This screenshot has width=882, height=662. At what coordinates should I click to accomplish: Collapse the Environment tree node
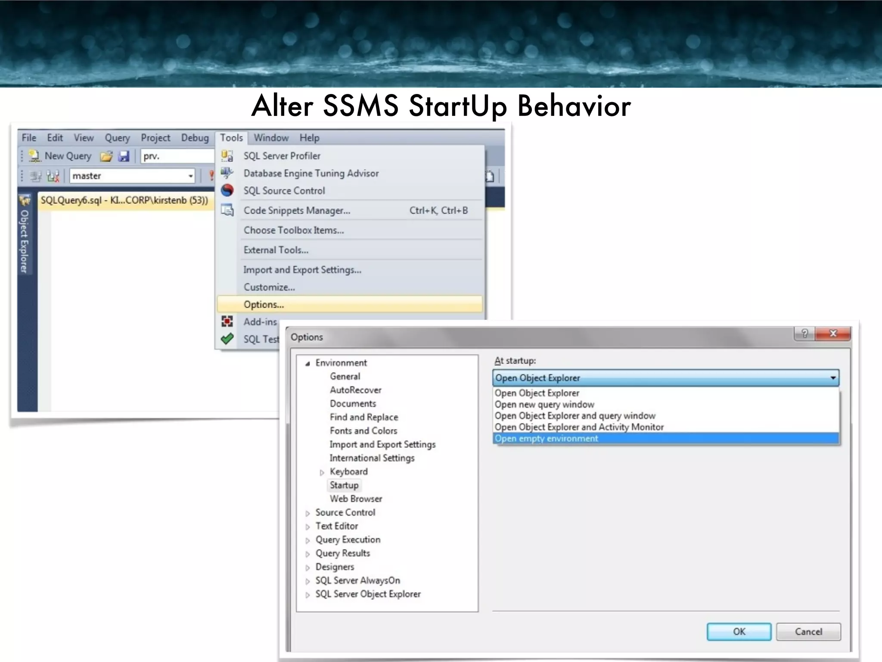pyautogui.click(x=307, y=363)
